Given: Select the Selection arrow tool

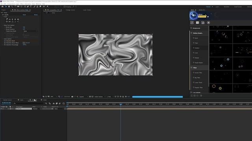Looking at the screenshot, I should (x=6, y=7).
